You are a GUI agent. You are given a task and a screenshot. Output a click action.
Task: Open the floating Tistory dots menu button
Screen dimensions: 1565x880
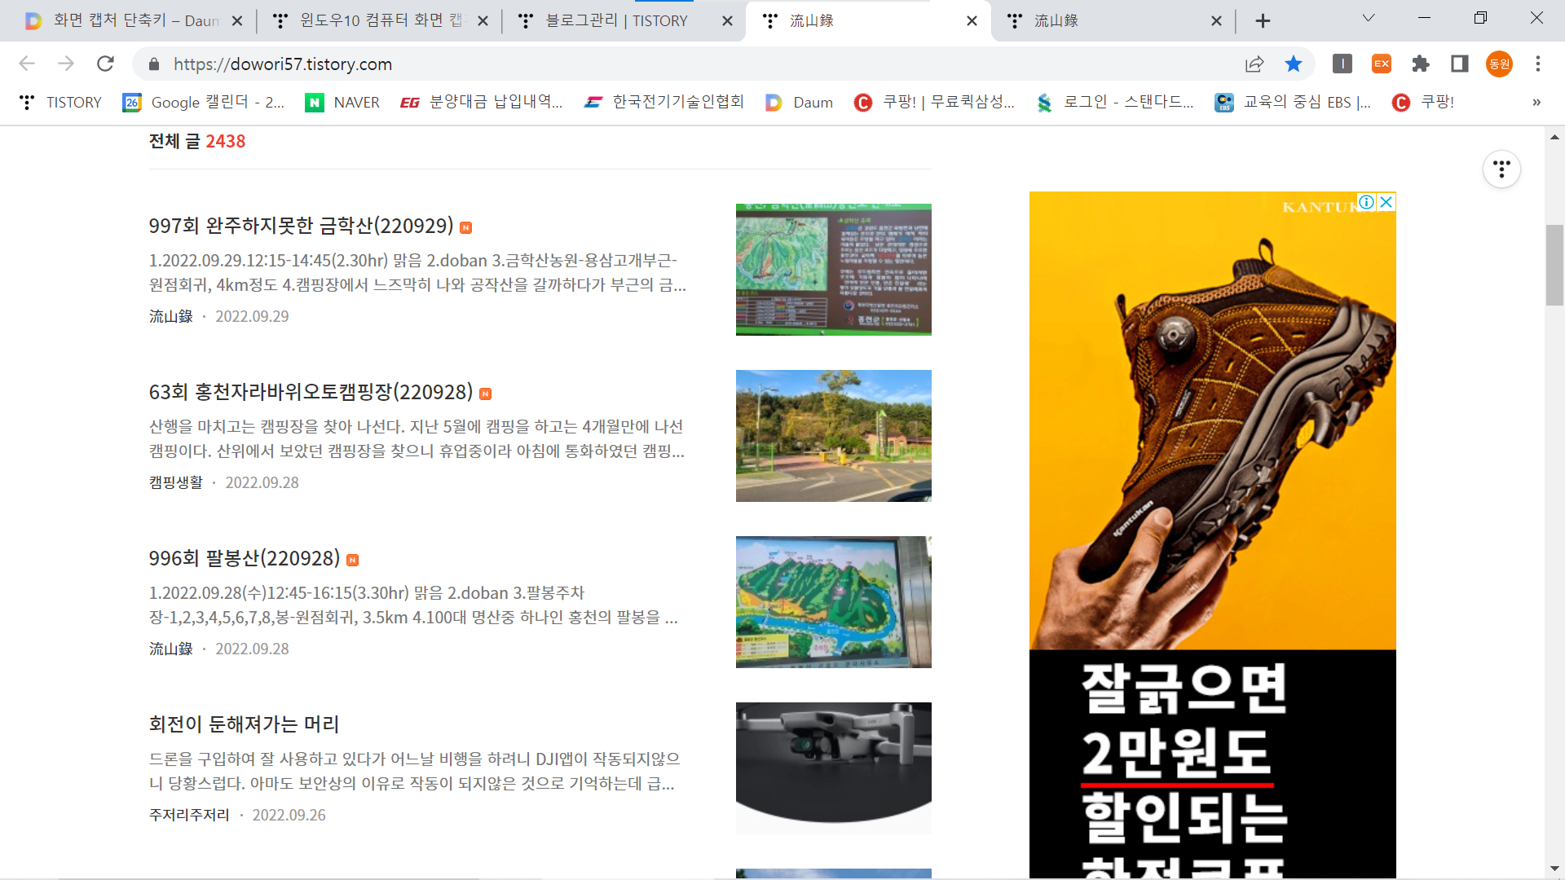(1501, 169)
